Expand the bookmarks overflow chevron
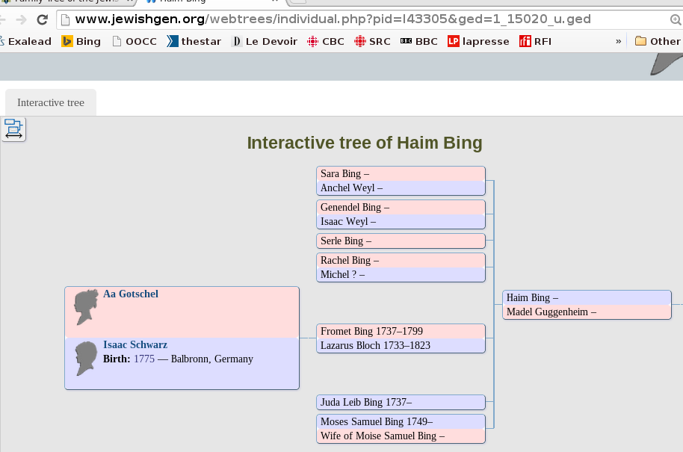The image size is (683, 452). click(x=618, y=41)
